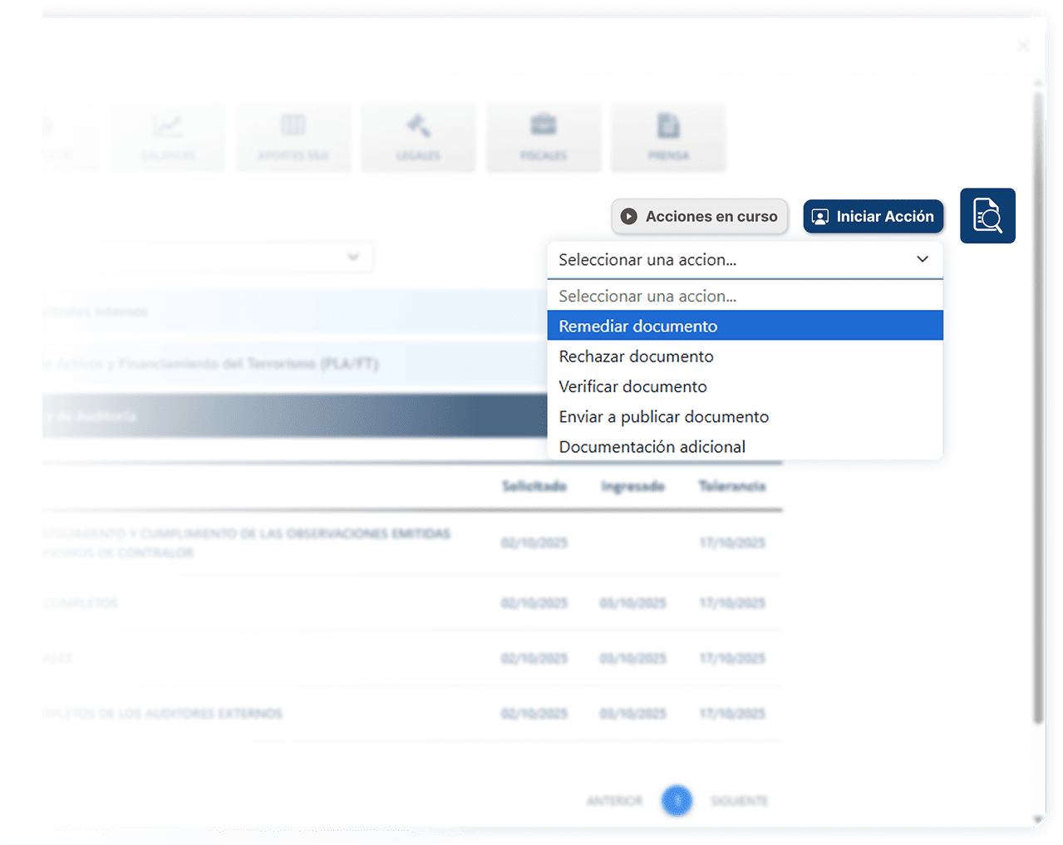
Task: Open the Legales gavel category
Action: 418,138
